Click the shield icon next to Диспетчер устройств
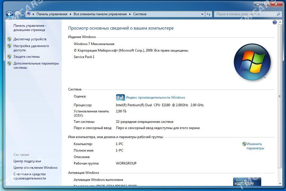Screen dimensions: 286x191 [x=9, y=39]
